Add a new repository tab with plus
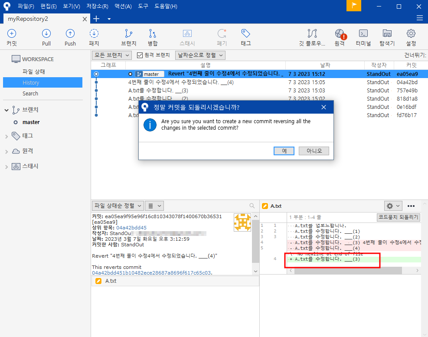This screenshot has width=428, height=337. pyautogui.click(x=96, y=19)
